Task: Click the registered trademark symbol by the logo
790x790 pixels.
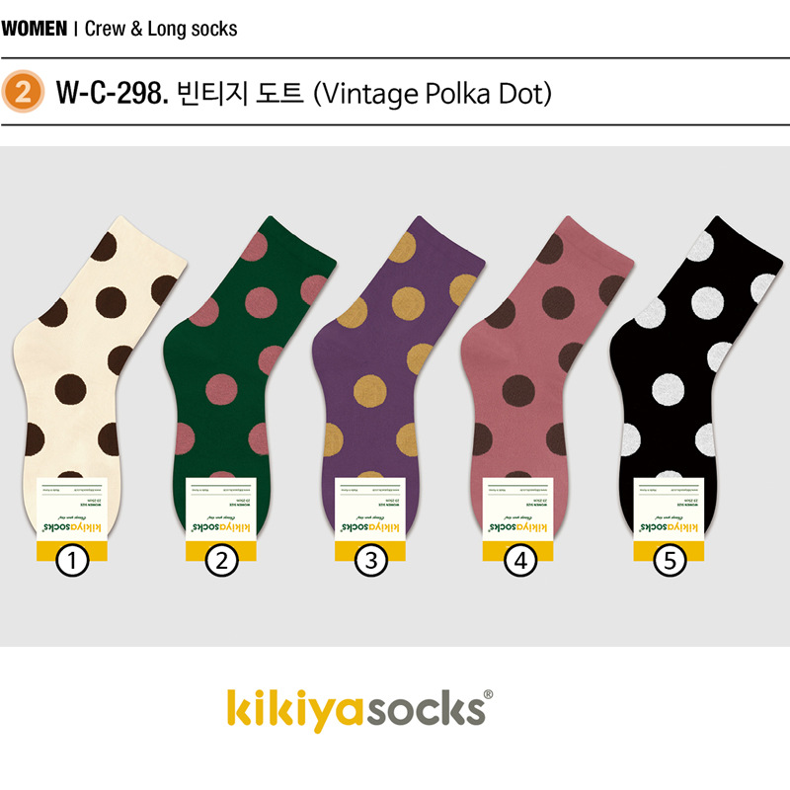Action: tap(488, 694)
